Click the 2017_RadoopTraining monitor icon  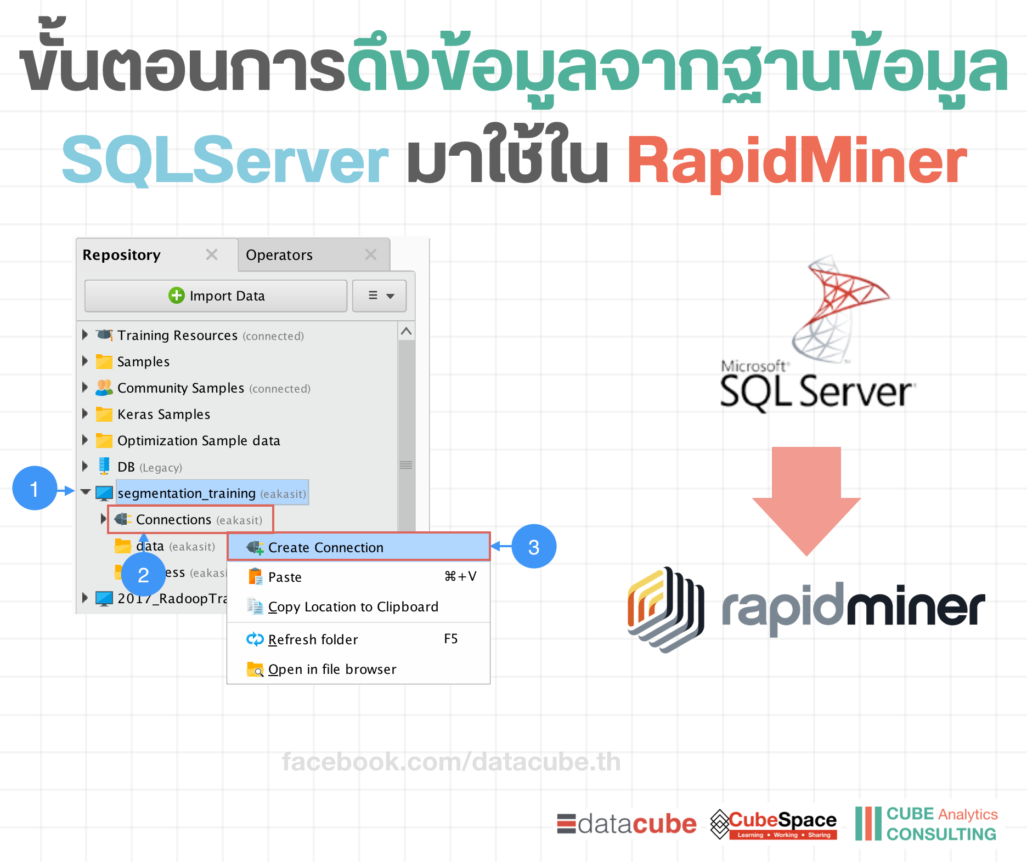tap(104, 598)
